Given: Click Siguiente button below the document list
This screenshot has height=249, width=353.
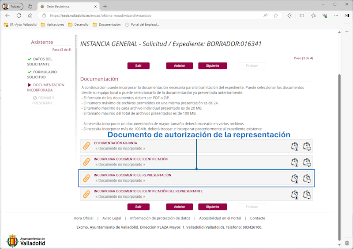Looking at the screenshot, I should [x=213, y=207].
